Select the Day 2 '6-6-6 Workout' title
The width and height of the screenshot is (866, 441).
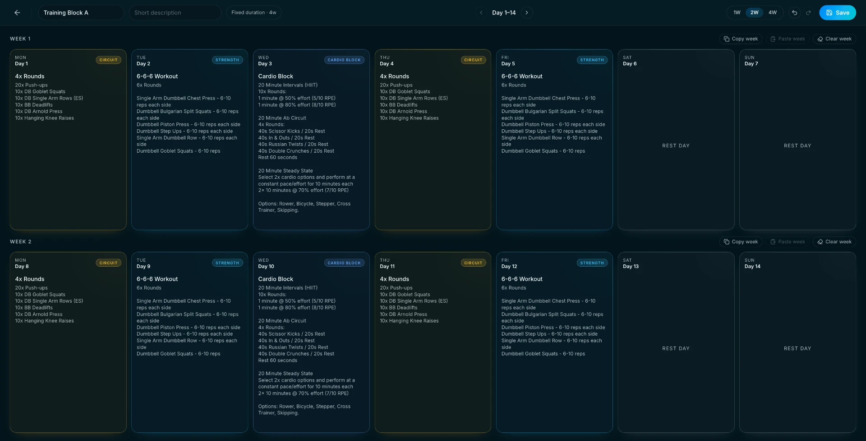(157, 77)
